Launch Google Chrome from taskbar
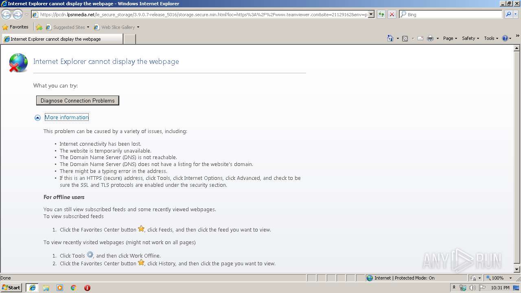 click(x=74, y=288)
